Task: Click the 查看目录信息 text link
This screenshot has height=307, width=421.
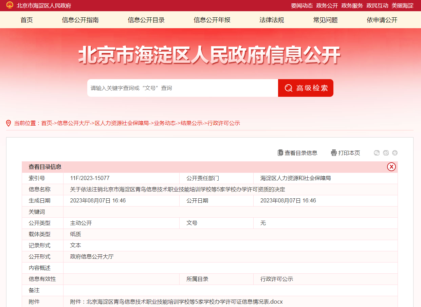Action: pos(301,153)
